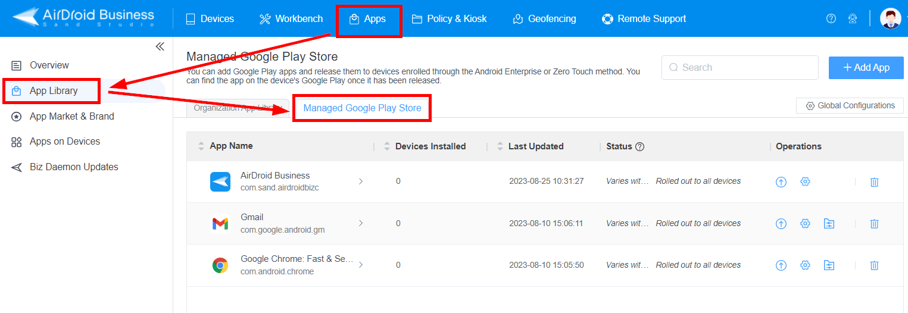
Task: Click the AirDroid Business logo
Action: [83, 18]
